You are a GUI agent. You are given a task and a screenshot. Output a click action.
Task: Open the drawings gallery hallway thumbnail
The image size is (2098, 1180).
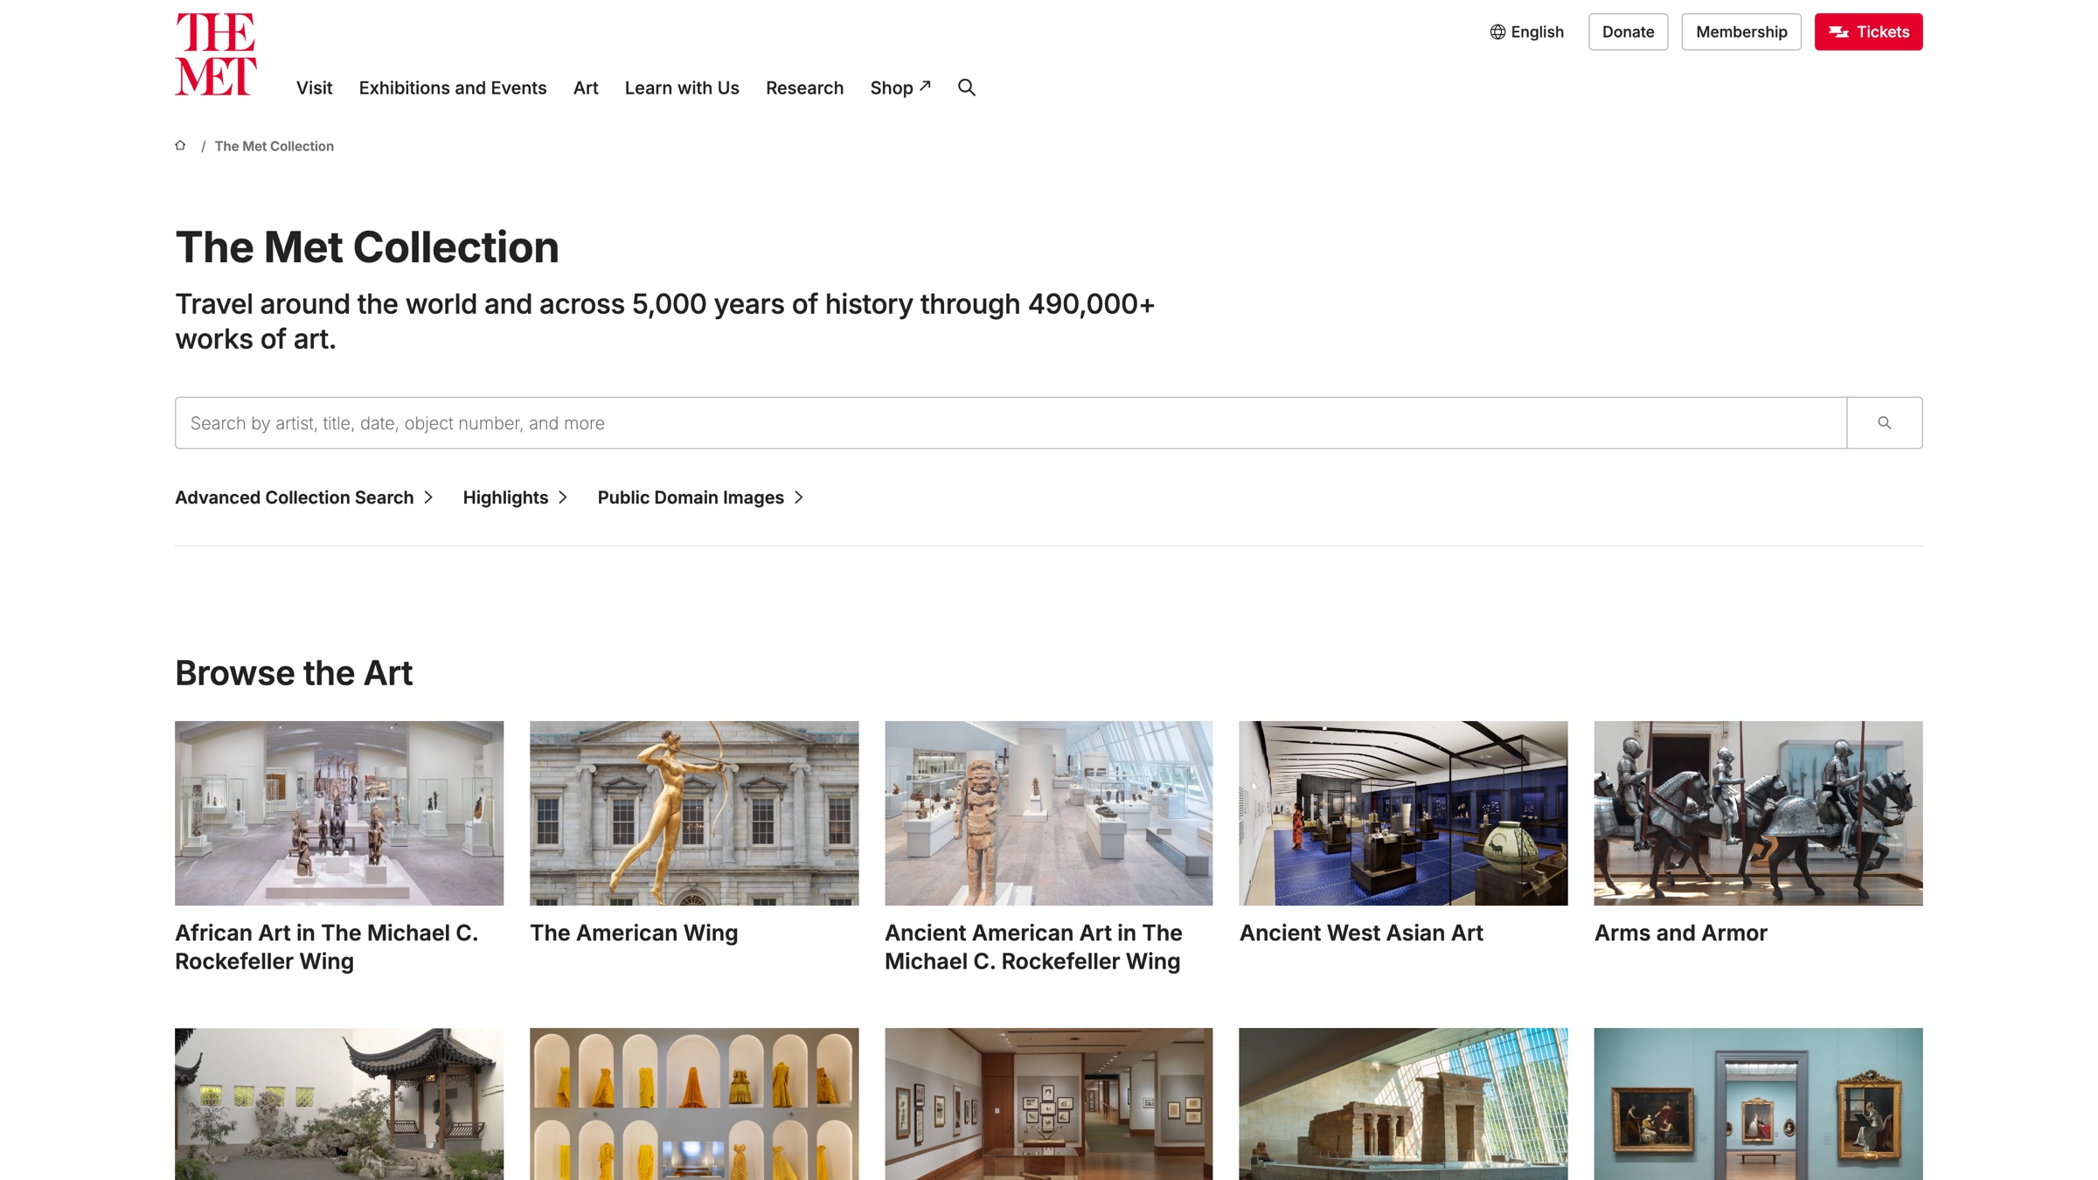(x=1048, y=1104)
